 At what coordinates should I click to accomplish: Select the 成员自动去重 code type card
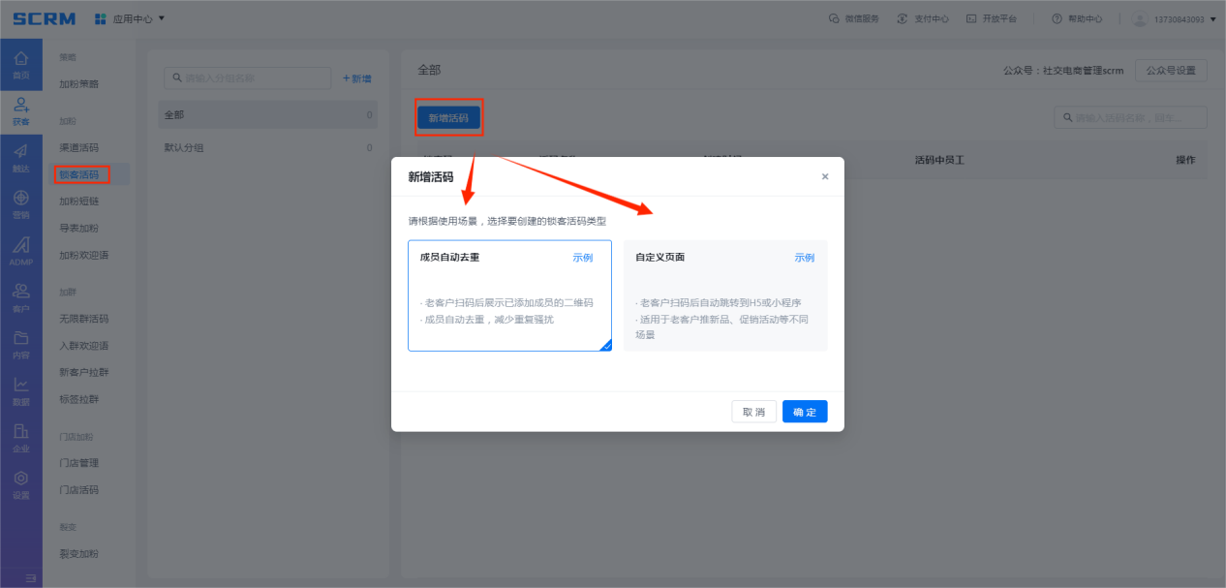[509, 295]
